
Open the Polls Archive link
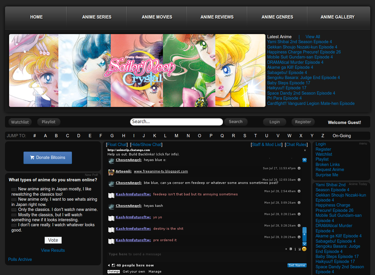point(20,259)
